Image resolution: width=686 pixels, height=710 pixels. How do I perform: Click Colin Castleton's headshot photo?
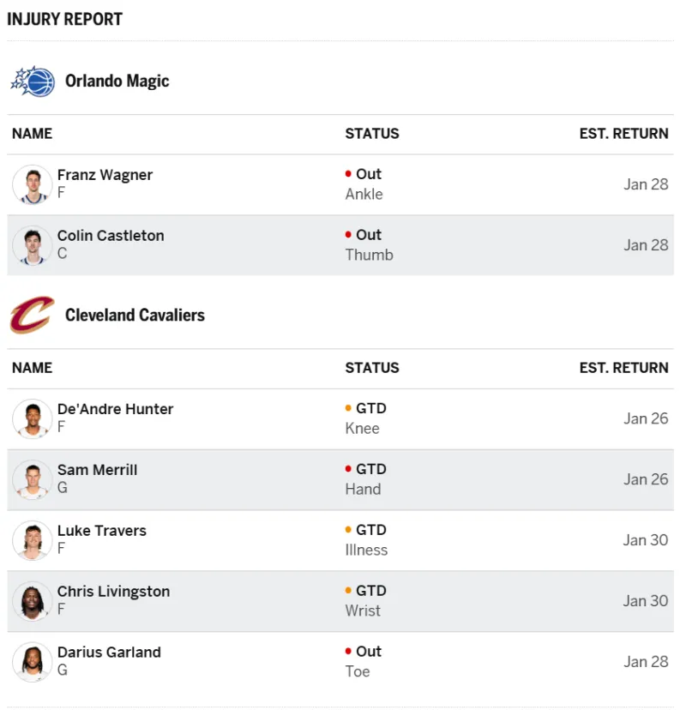point(33,245)
